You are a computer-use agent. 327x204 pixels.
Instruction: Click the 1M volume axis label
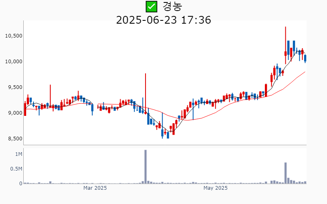[x=18, y=154]
